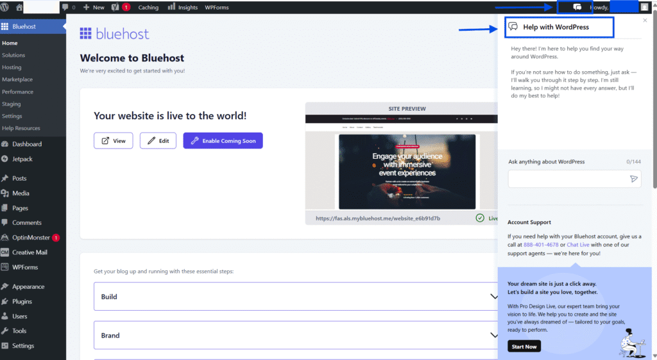657x360 pixels.
Task: Select Bluehost in the sidebar menu
Action: (x=33, y=26)
